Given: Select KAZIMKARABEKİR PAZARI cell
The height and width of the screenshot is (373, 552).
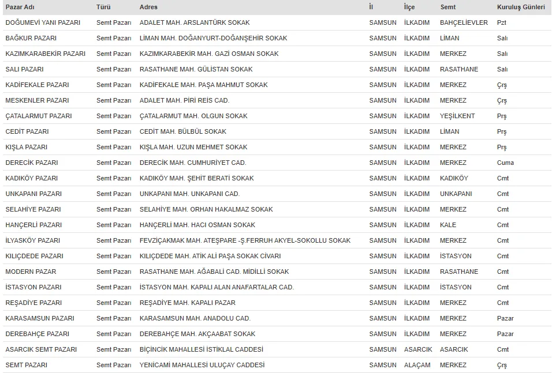Looking at the screenshot, I should (x=46, y=54).
